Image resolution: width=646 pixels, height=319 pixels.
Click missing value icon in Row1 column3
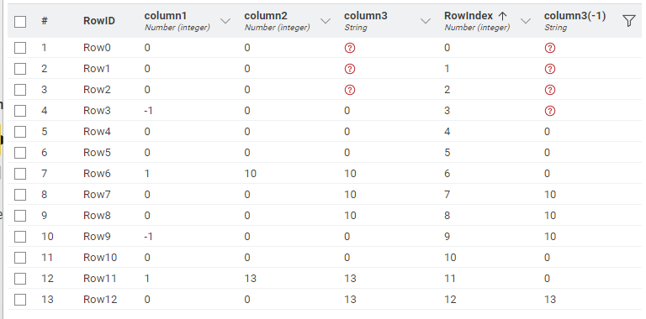350,69
